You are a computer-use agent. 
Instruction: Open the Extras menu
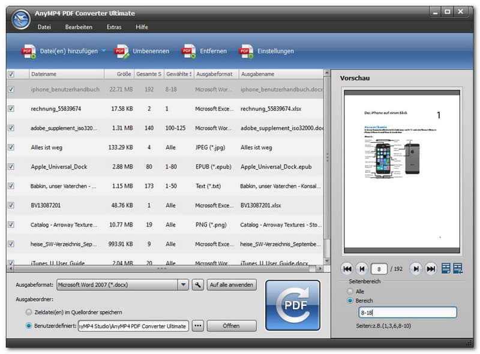click(x=114, y=27)
